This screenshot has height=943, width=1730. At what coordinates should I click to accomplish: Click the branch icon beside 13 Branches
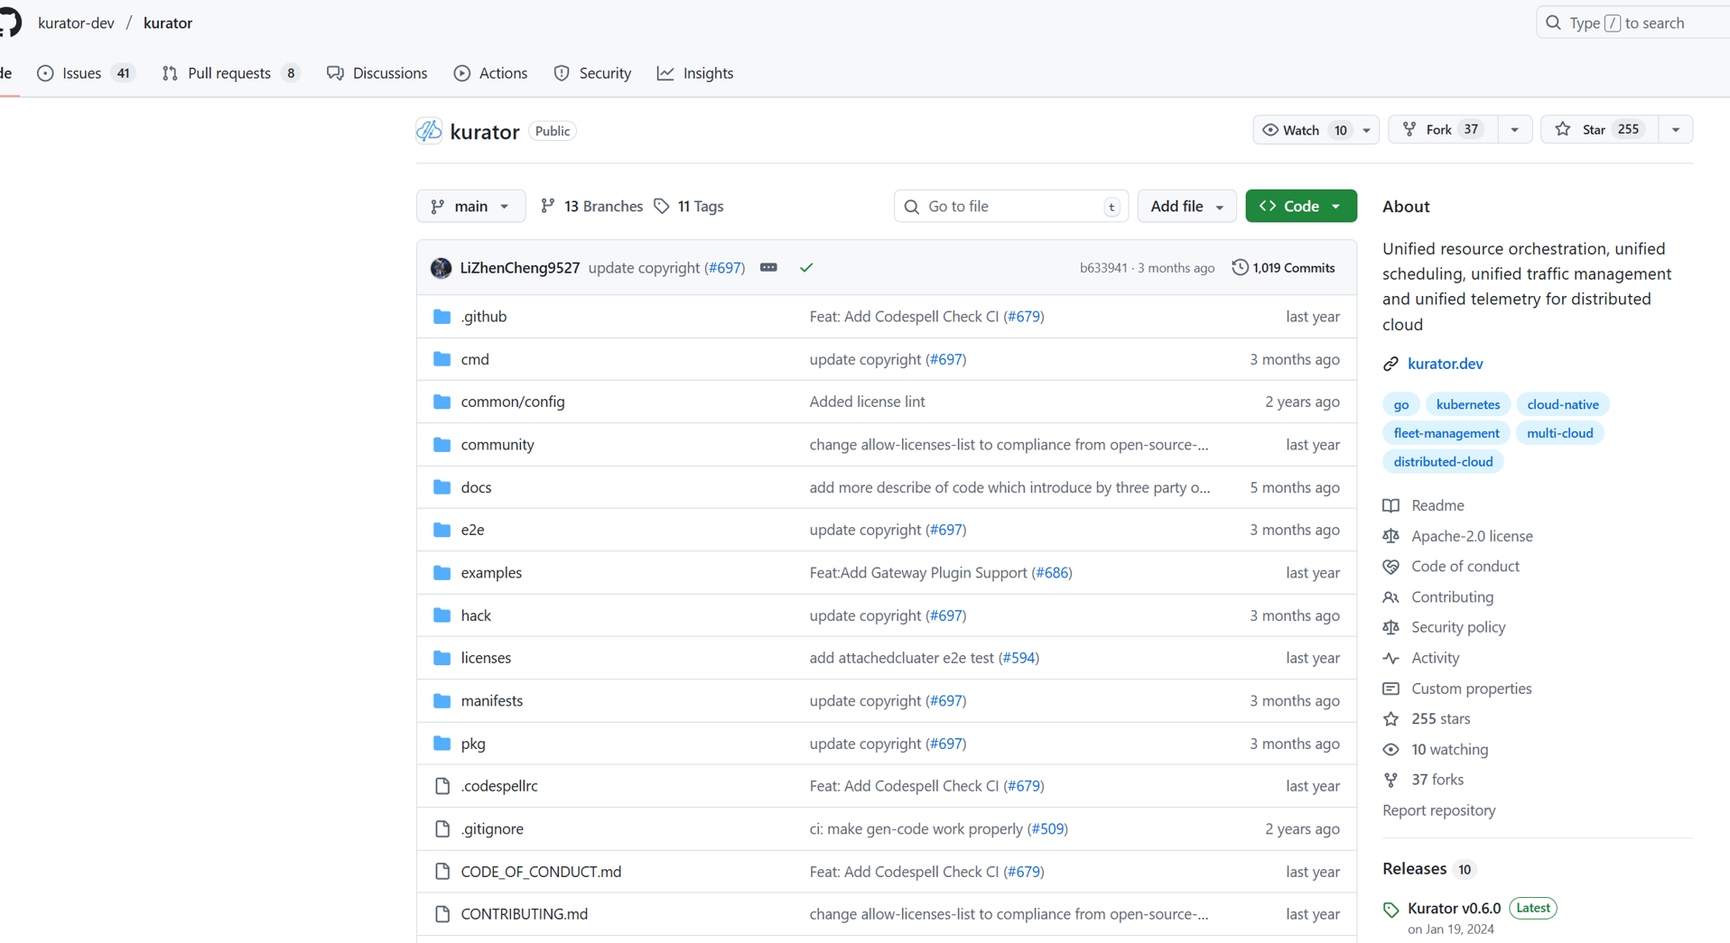point(547,206)
